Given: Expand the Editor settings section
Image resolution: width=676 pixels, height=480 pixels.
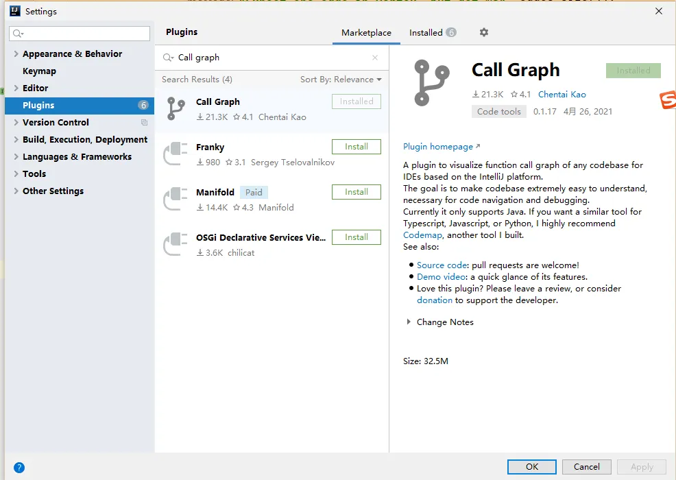Looking at the screenshot, I should click(16, 88).
